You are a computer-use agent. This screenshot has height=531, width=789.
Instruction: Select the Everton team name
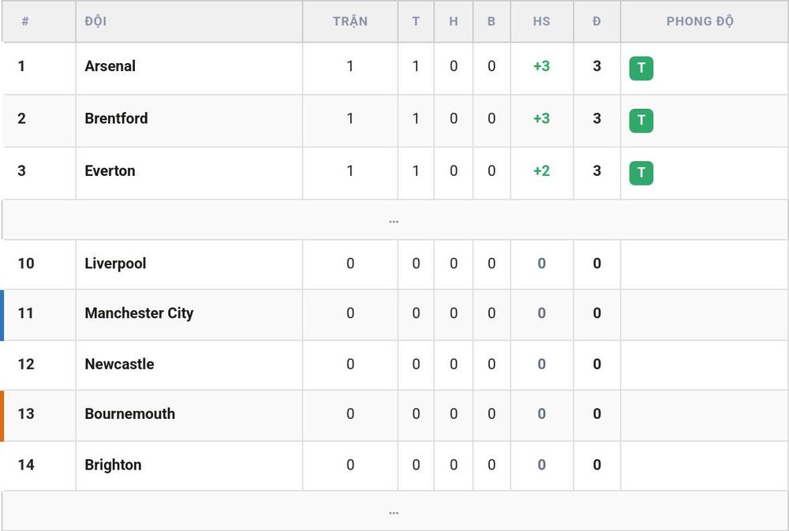click(x=110, y=170)
